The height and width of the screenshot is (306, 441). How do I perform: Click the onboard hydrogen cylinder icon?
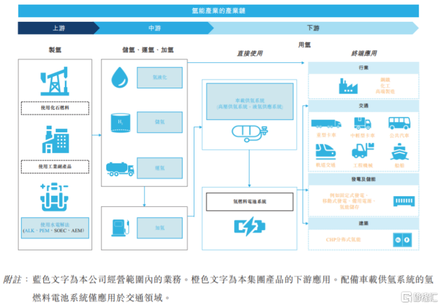250,133
